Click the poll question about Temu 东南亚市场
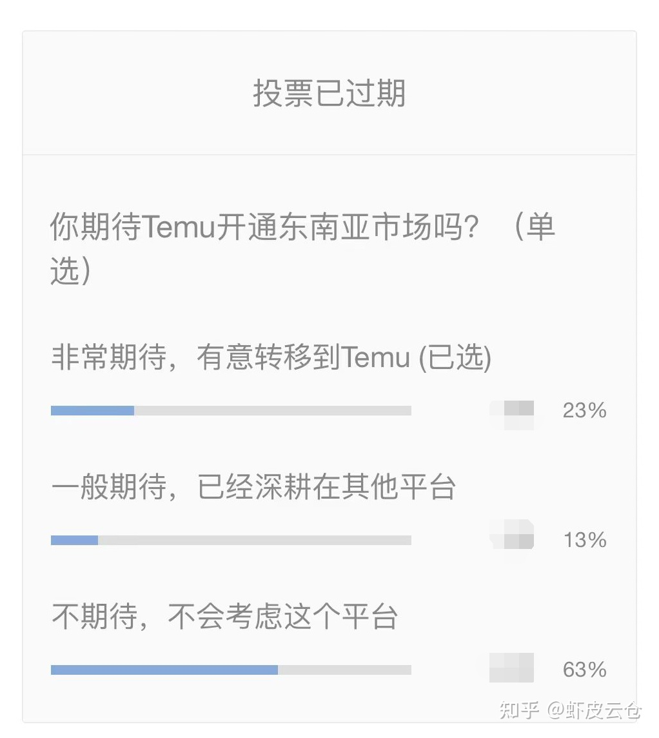Image resolution: width=659 pixels, height=738 pixels. pos(302,248)
